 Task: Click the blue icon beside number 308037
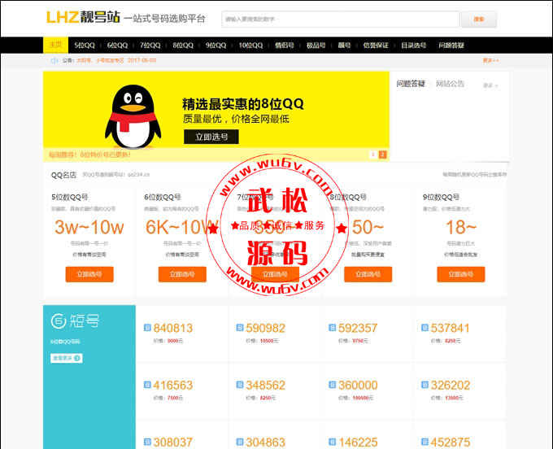(x=147, y=442)
